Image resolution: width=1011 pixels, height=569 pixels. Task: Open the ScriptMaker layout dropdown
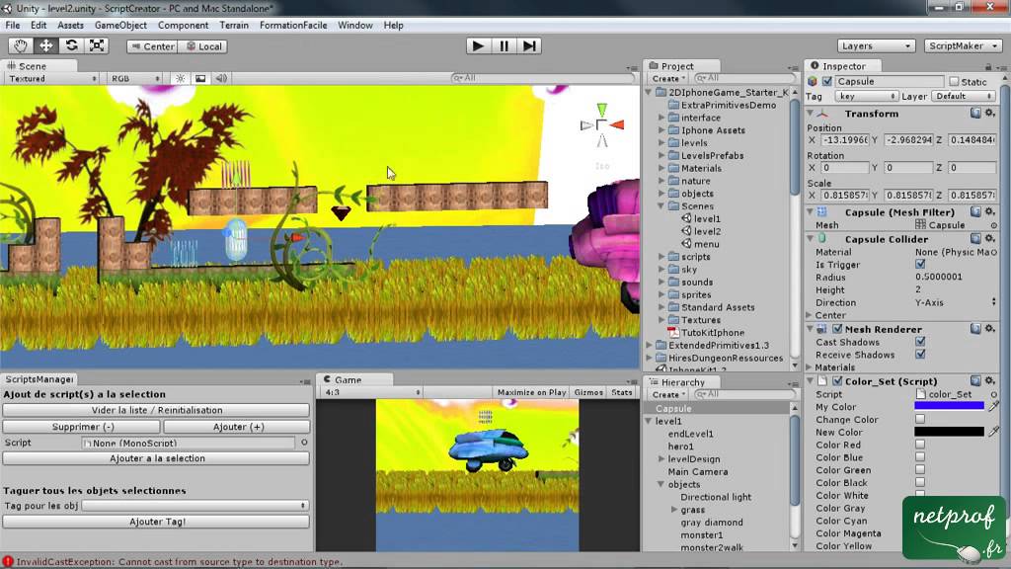pos(963,45)
